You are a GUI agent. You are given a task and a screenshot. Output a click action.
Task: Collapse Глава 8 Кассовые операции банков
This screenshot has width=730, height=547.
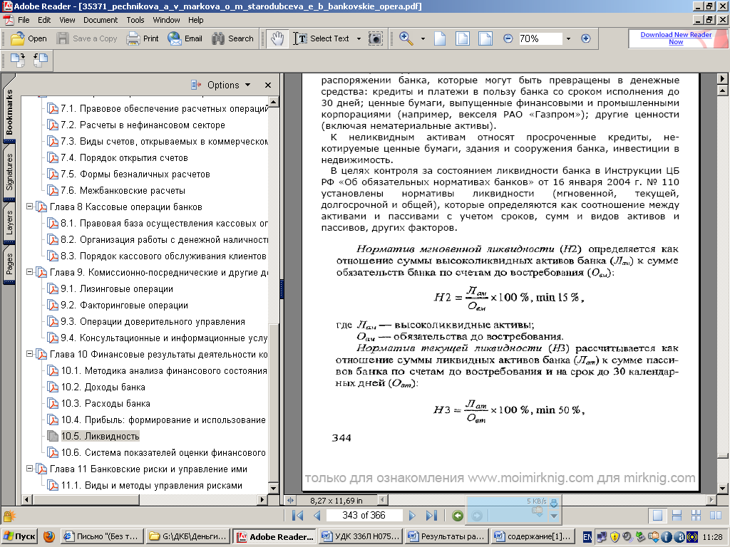click(29, 206)
